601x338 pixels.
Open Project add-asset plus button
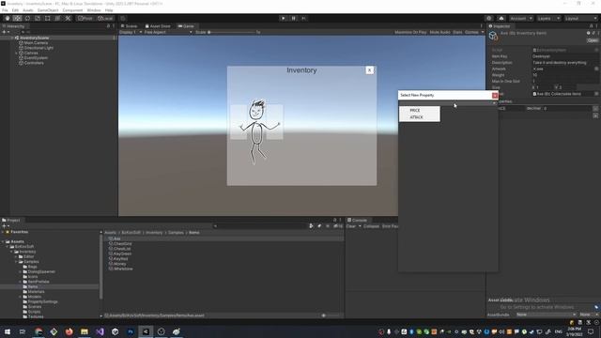(x=5, y=226)
